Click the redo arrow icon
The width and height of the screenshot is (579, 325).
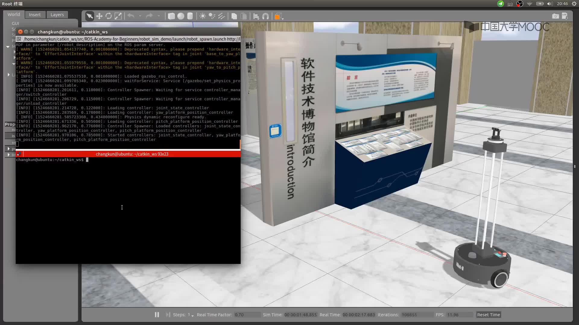click(150, 16)
